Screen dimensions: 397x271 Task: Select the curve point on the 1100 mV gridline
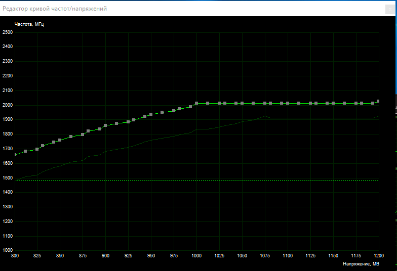tap(288, 103)
